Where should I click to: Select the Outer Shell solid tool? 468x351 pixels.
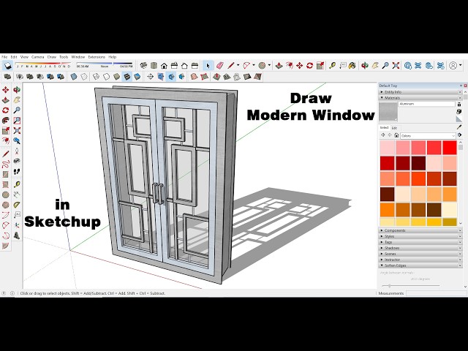click(7, 77)
